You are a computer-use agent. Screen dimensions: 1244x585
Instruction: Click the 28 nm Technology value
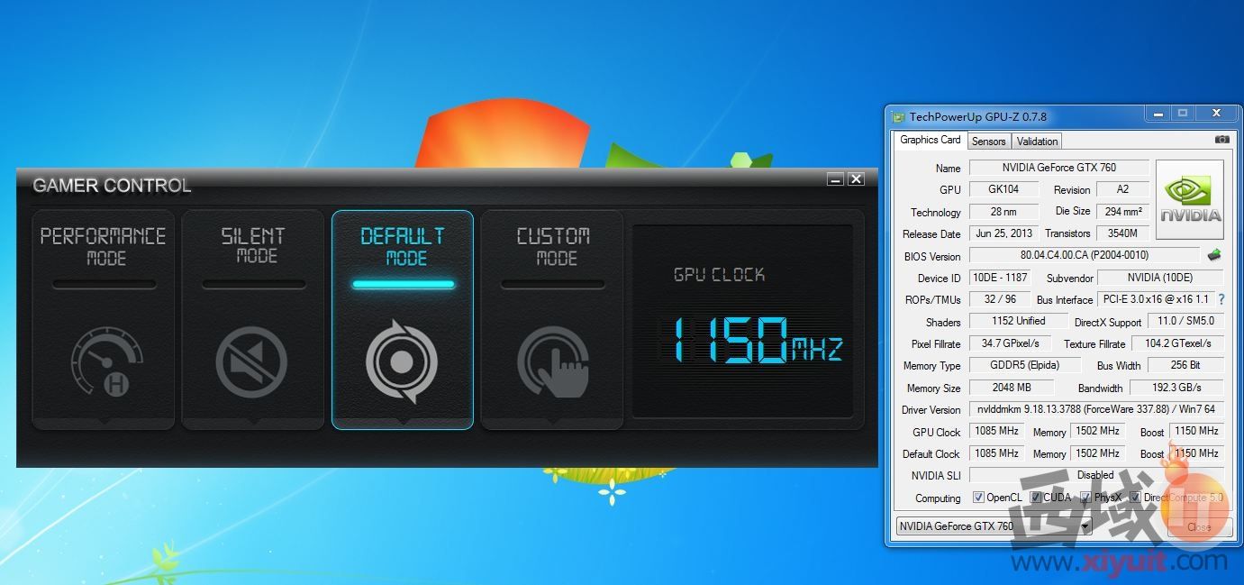1003,212
